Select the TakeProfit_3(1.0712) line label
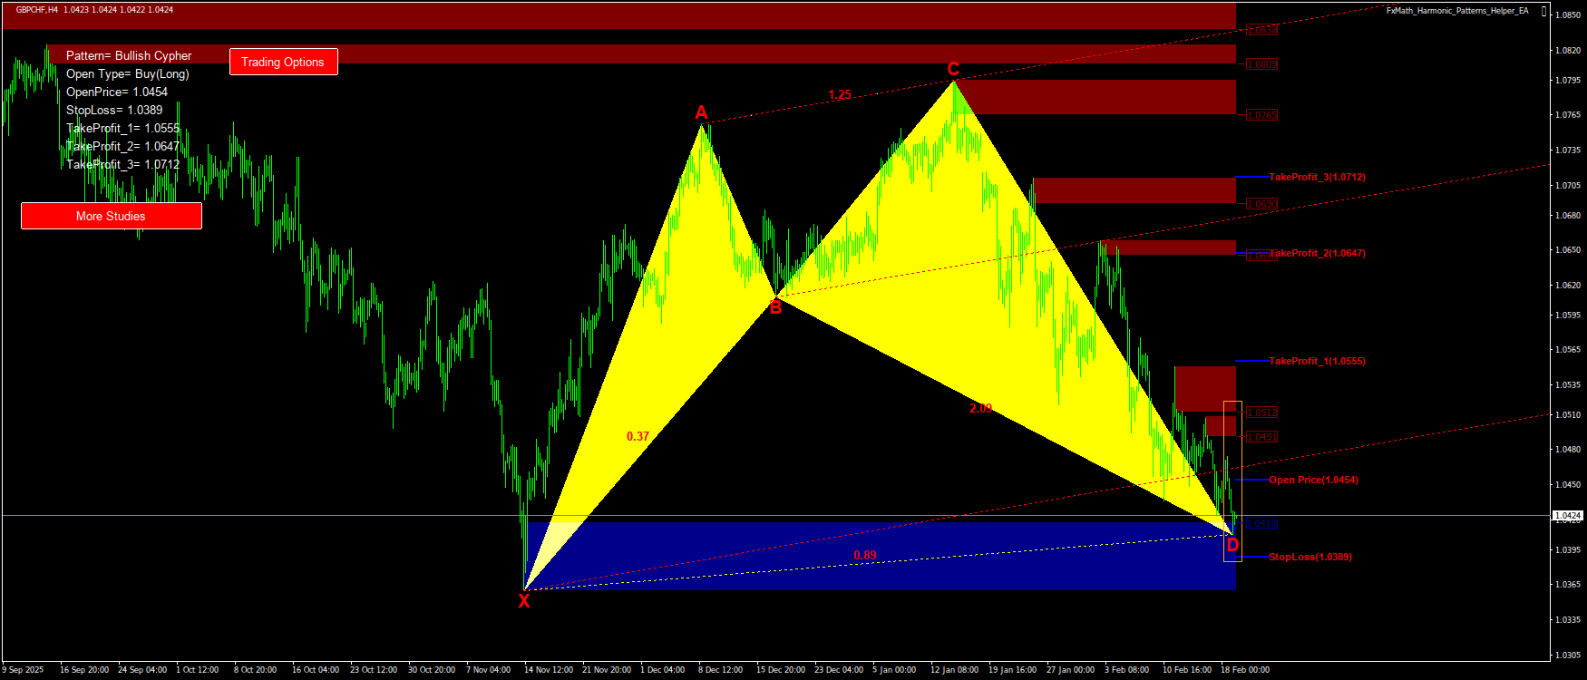 (x=1317, y=177)
